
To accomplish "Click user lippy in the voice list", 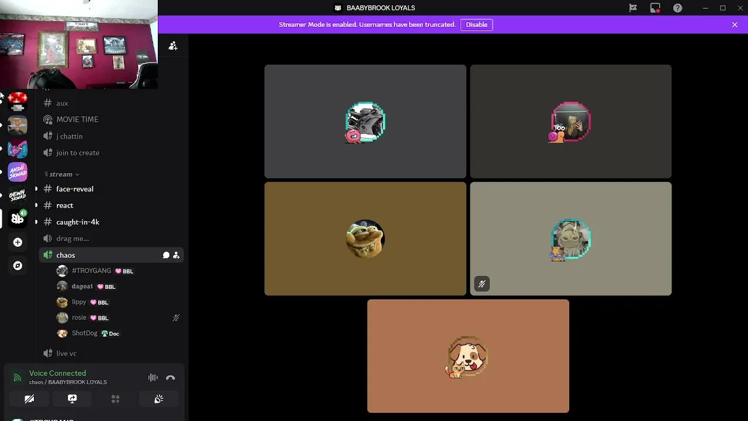I will 119,302.
